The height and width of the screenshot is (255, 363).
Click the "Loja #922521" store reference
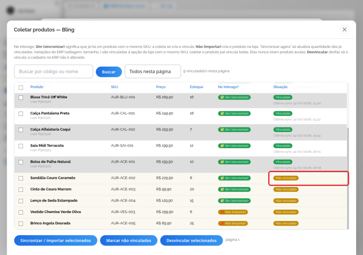[40, 118]
